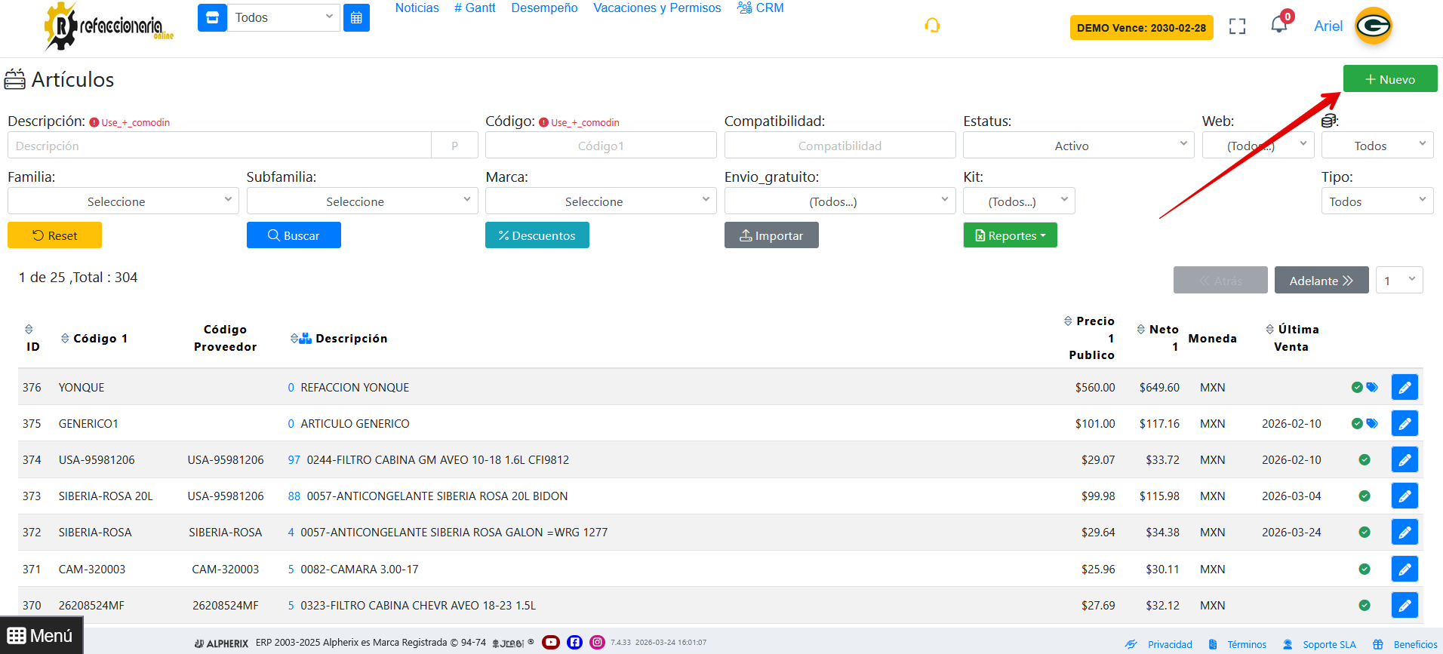The width and height of the screenshot is (1443, 654).
Task: Click the blue tag icon for GENERICO1
Action: (1372, 423)
